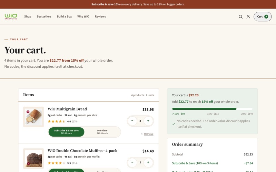This screenshot has width=276, height=172.
Task: Click the Subtotal $92.23 amount
Action: tap(248, 154)
